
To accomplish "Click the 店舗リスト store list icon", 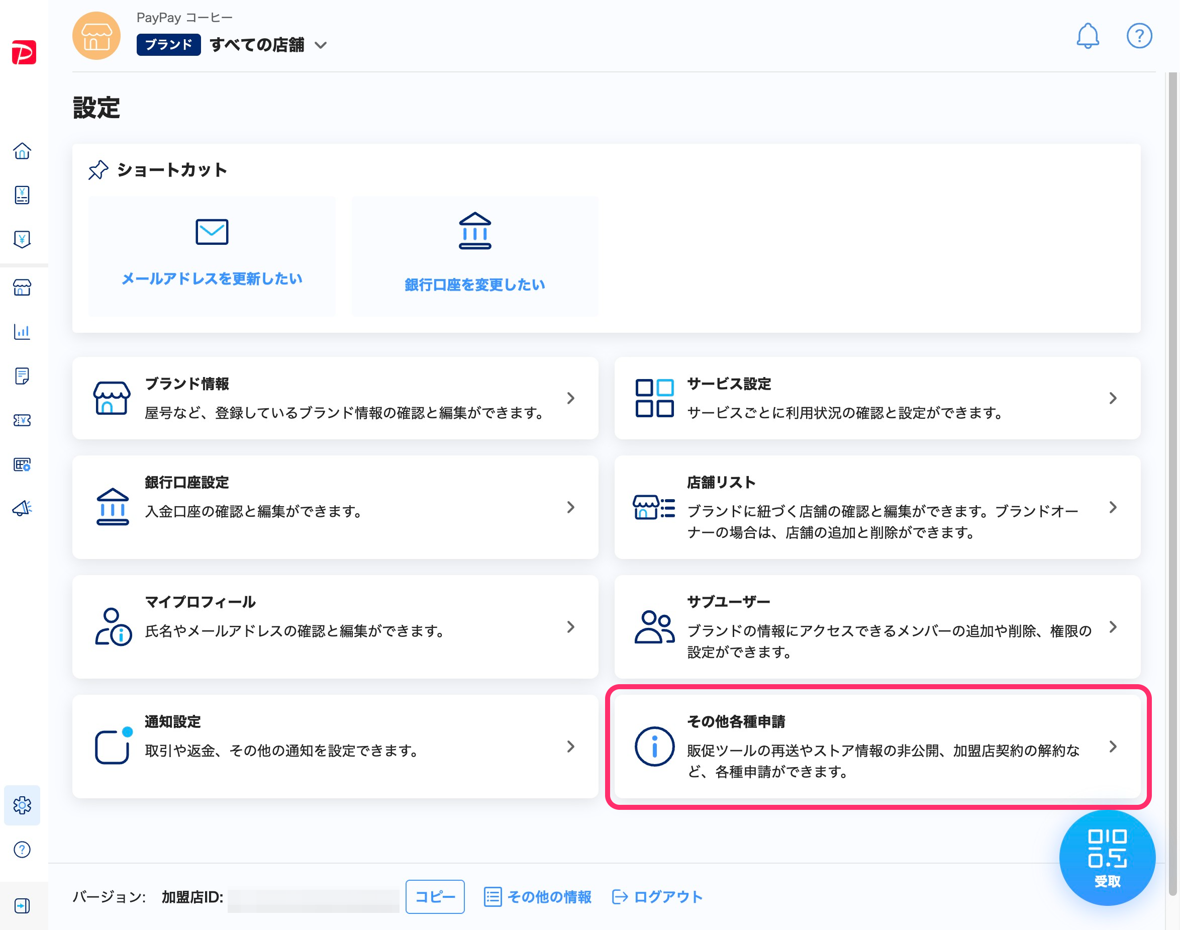I will click(x=654, y=507).
